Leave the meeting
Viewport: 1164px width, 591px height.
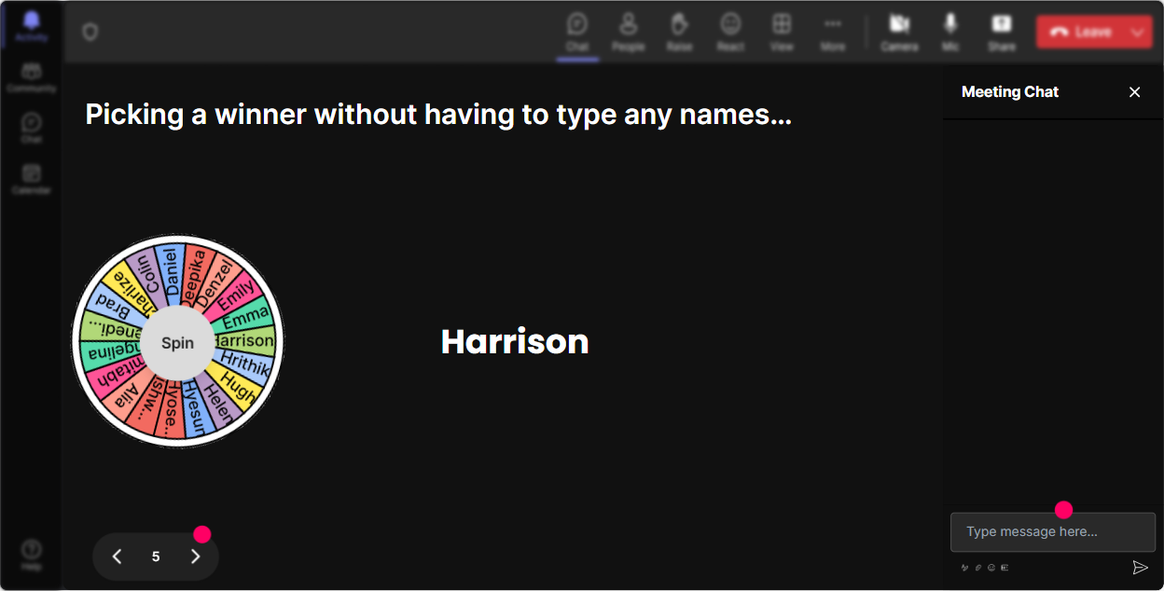pos(1080,32)
